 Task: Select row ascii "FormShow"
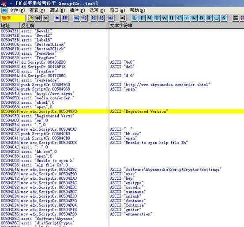click(122, 53)
